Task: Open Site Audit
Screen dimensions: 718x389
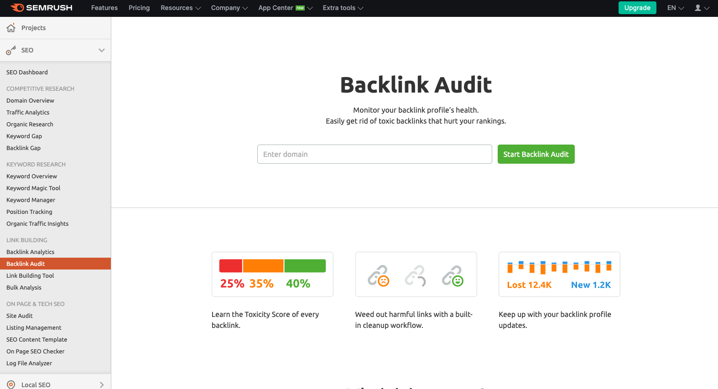Action: click(x=20, y=316)
